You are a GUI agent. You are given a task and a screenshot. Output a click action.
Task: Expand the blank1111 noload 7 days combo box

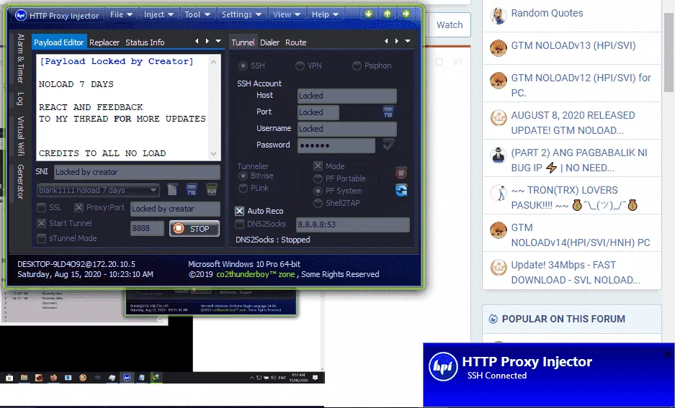coord(98,190)
